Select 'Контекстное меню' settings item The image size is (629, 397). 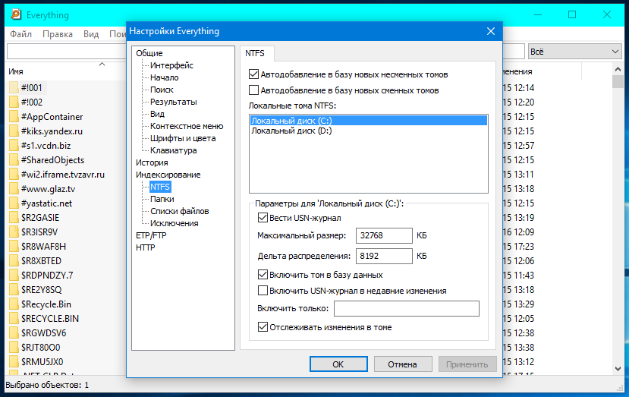(187, 126)
